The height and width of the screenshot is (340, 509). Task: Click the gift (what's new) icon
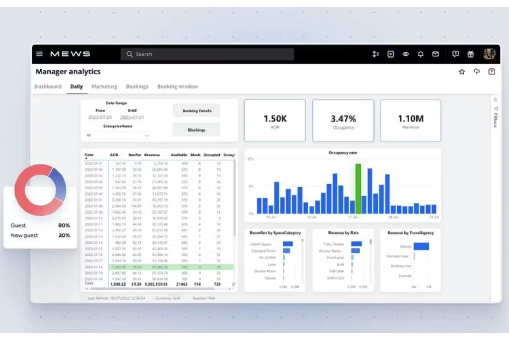(471, 54)
